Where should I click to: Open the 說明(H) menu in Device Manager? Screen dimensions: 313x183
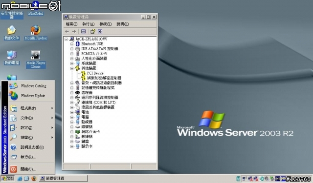point(123,24)
